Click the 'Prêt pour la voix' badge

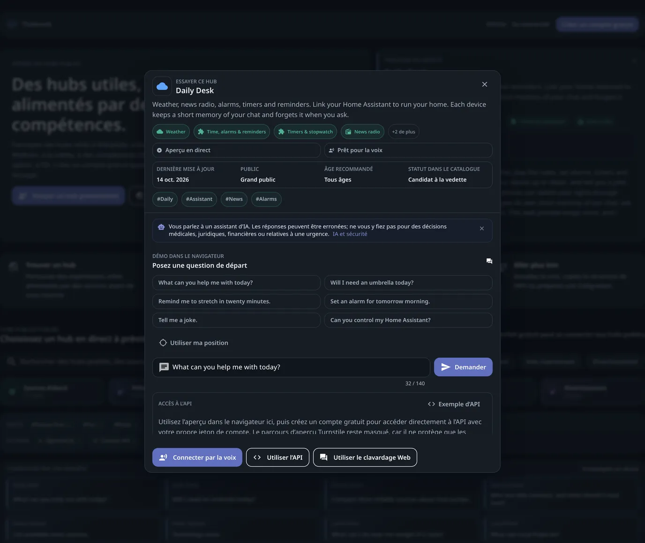click(408, 150)
